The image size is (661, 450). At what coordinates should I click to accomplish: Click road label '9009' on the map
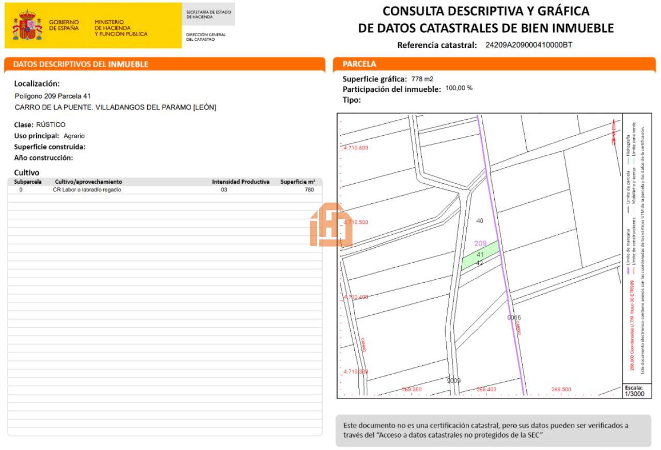(453, 381)
